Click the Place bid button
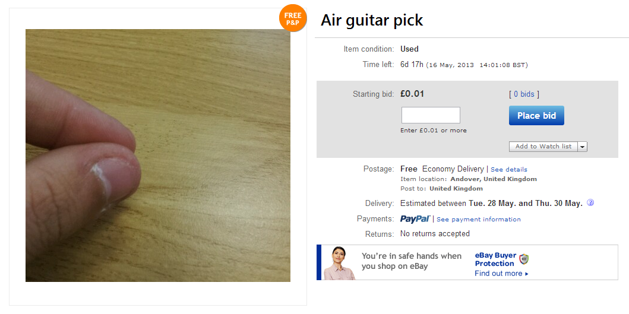 [x=536, y=116]
